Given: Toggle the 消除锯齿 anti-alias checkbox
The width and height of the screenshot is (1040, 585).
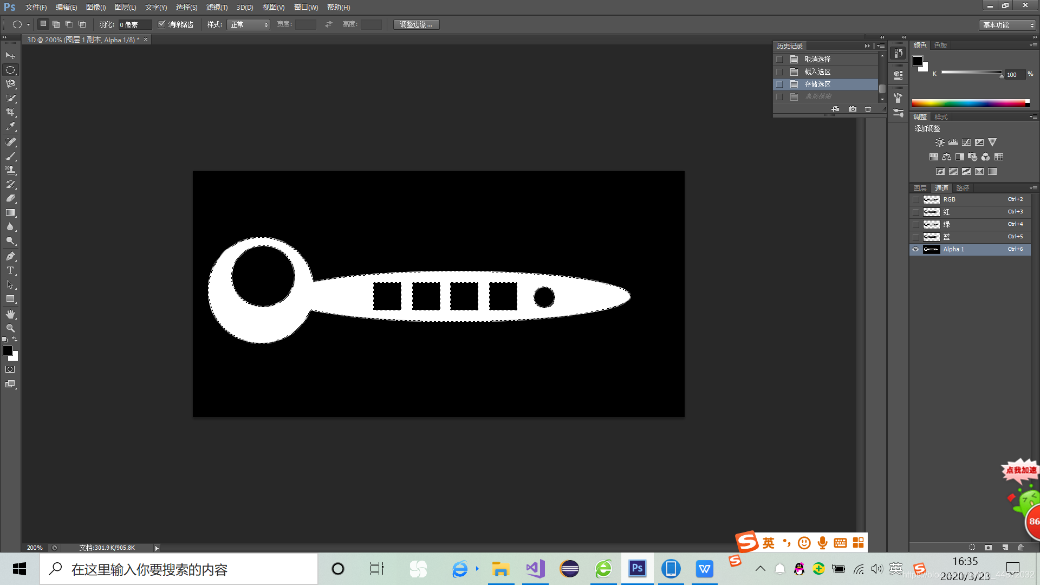Looking at the screenshot, I should click(x=161, y=24).
